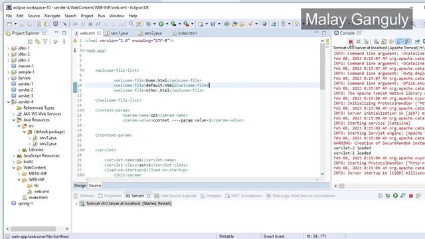Stop the server with red square in Servers view
The width and height of the screenshot is (425, 239).
point(411,196)
